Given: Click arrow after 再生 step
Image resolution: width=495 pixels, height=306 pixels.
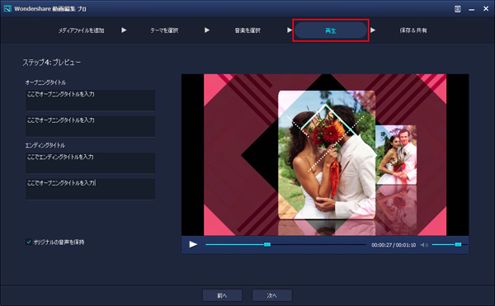Looking at the screenshot, I should tap(373, 31).
